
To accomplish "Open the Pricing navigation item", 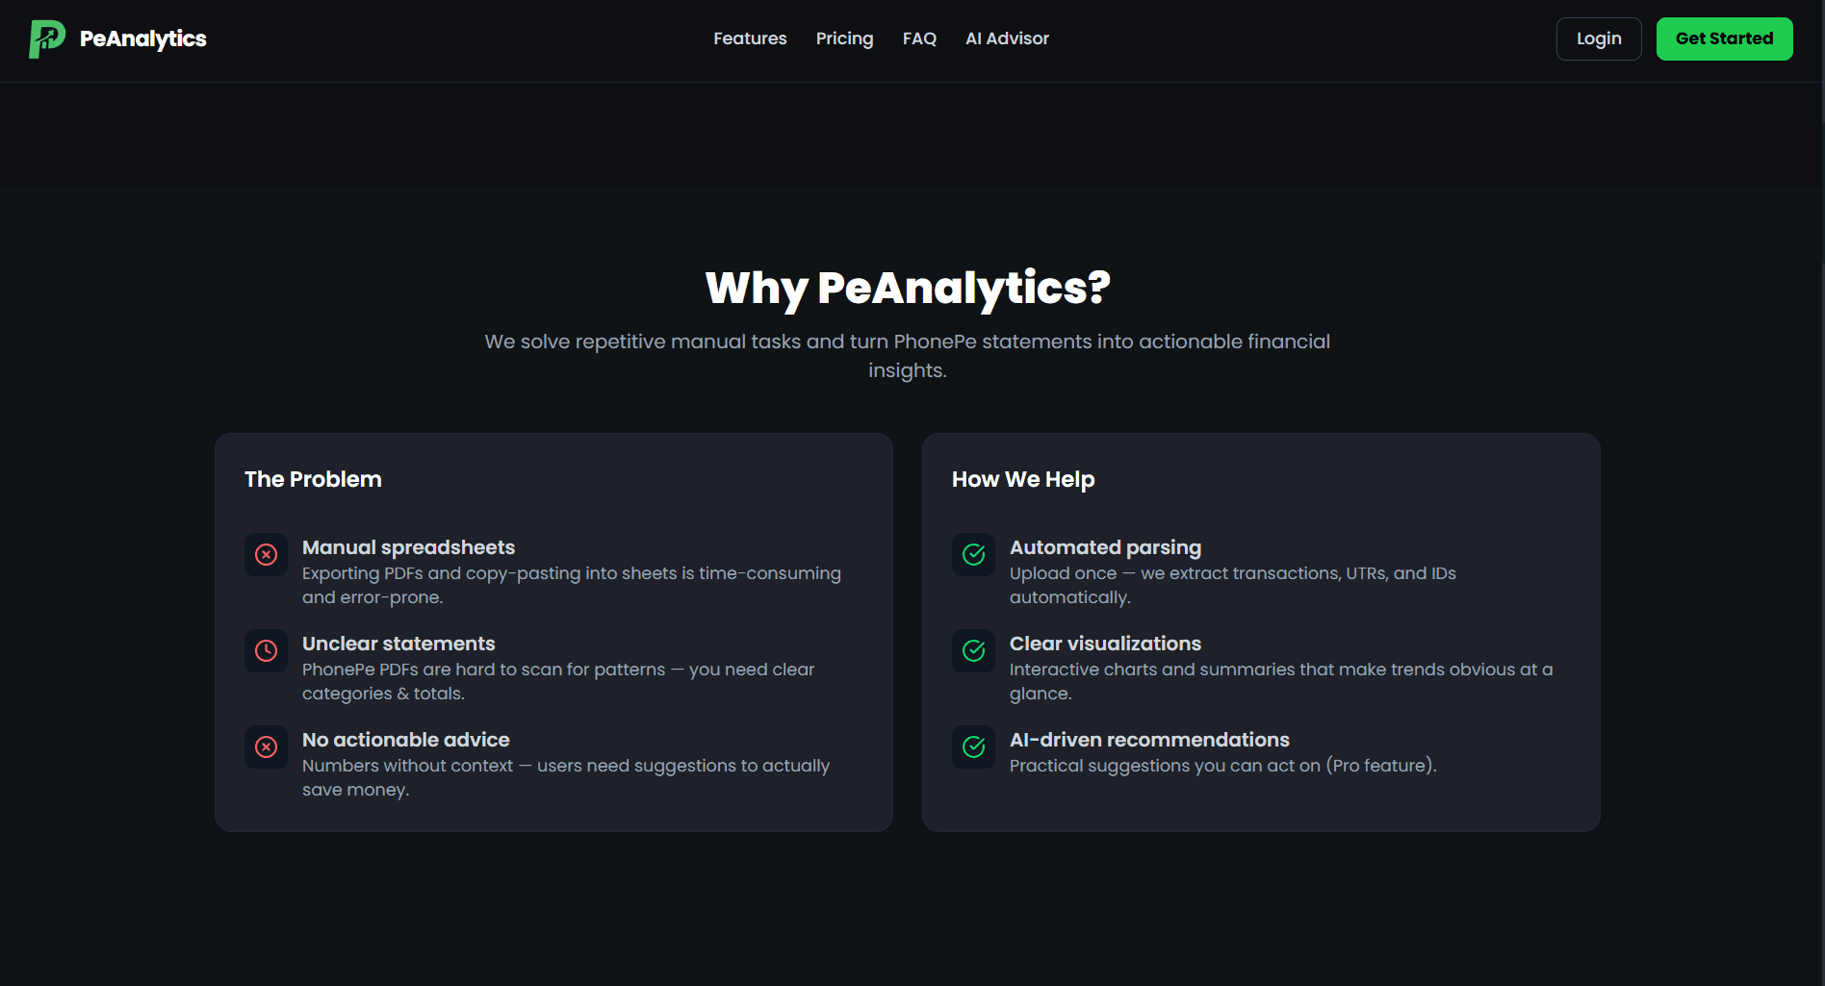I will point(844,38).
